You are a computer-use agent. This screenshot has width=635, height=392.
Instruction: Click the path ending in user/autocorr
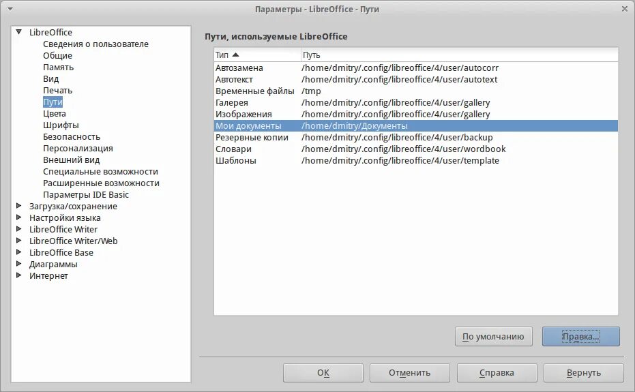[400, 67]
